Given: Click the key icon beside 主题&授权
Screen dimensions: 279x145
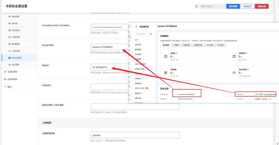Looking at the screenshot, I should click(5, 72).
